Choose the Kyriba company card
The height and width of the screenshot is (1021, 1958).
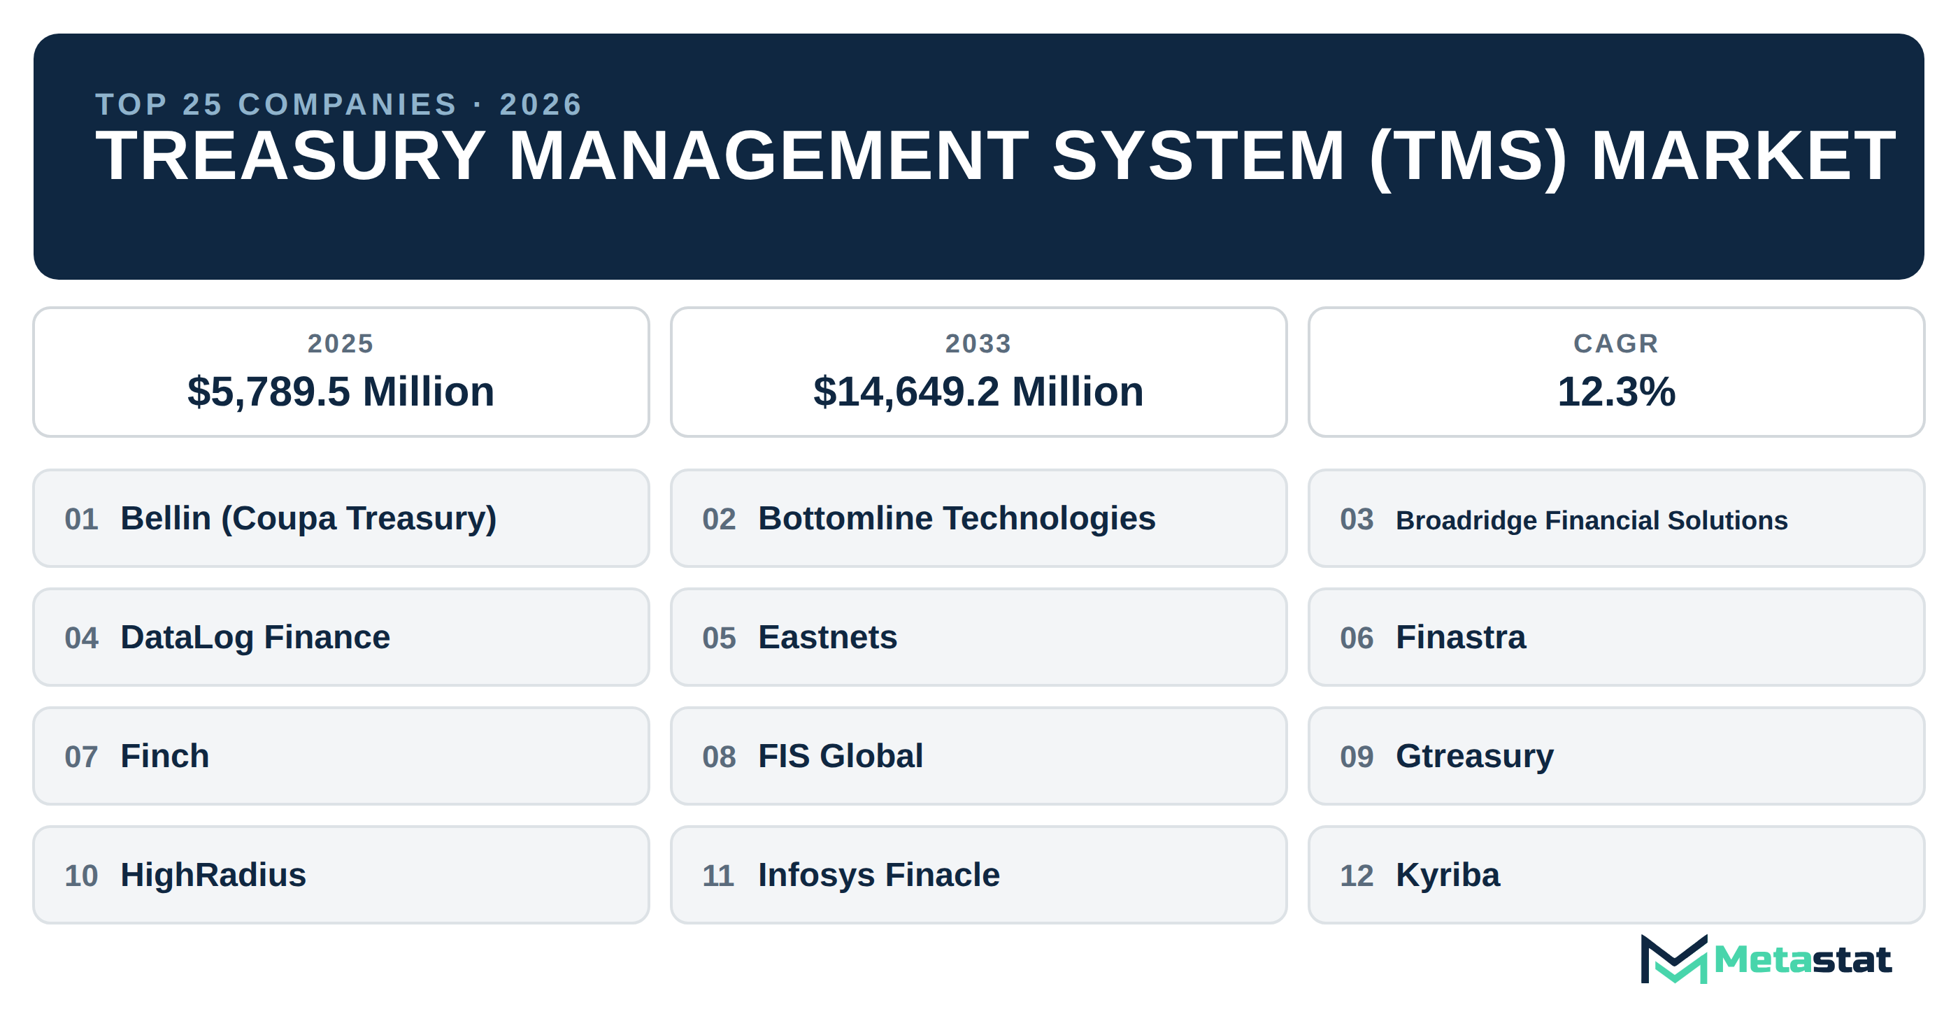(x=1616, y=875)
